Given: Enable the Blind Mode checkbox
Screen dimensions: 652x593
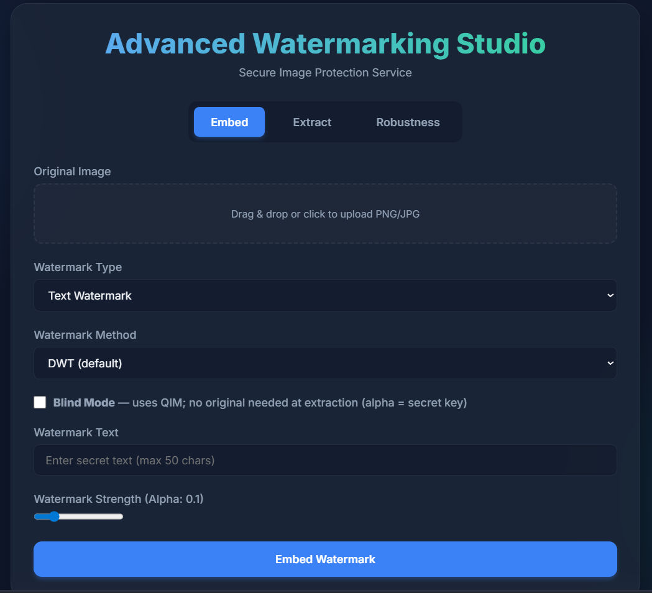Looking at the screenshot, I should click(40, 402).
